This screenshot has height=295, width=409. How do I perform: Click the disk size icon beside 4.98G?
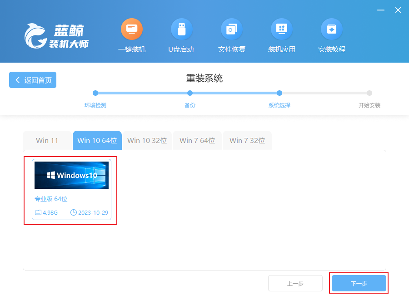tap(38, 212)
